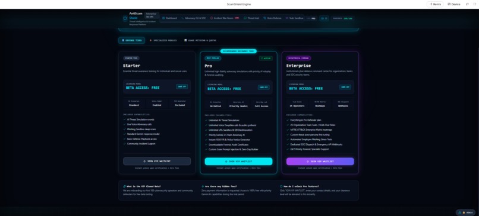Click the Starter Tier label badge
This screenshot has height=216, width=479.
coord(131,58)
